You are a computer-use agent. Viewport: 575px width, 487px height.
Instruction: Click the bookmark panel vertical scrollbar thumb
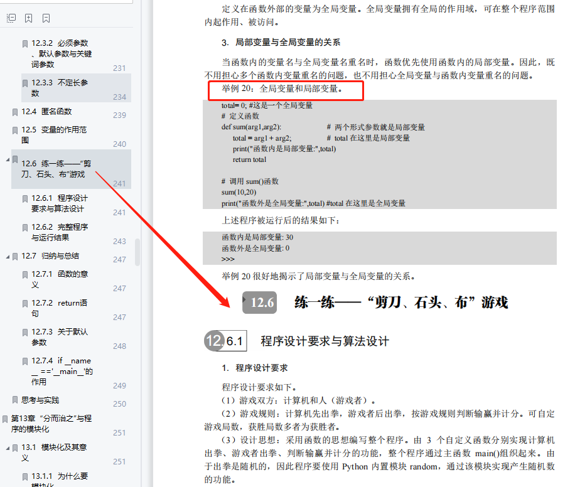pyautogui.click(x=137, y=252)
